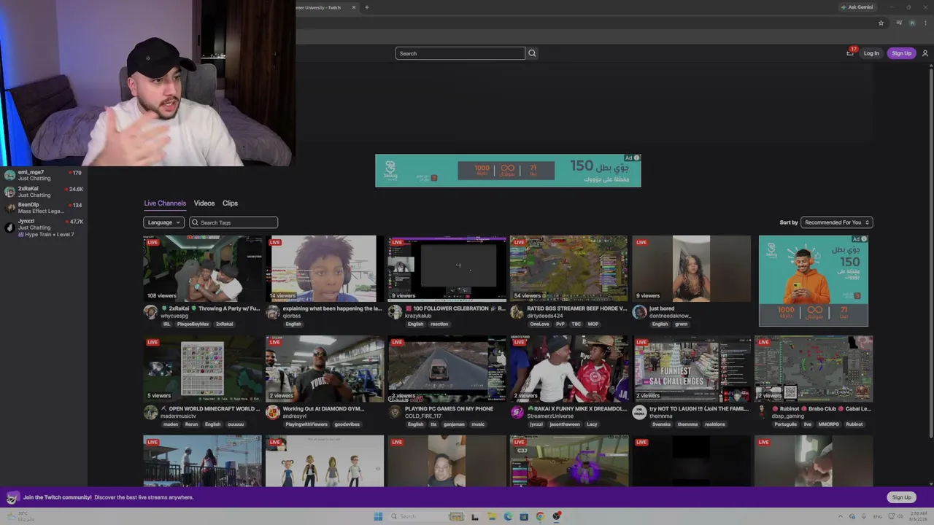Open the Throwing A Party stream thumbnail

202,268
